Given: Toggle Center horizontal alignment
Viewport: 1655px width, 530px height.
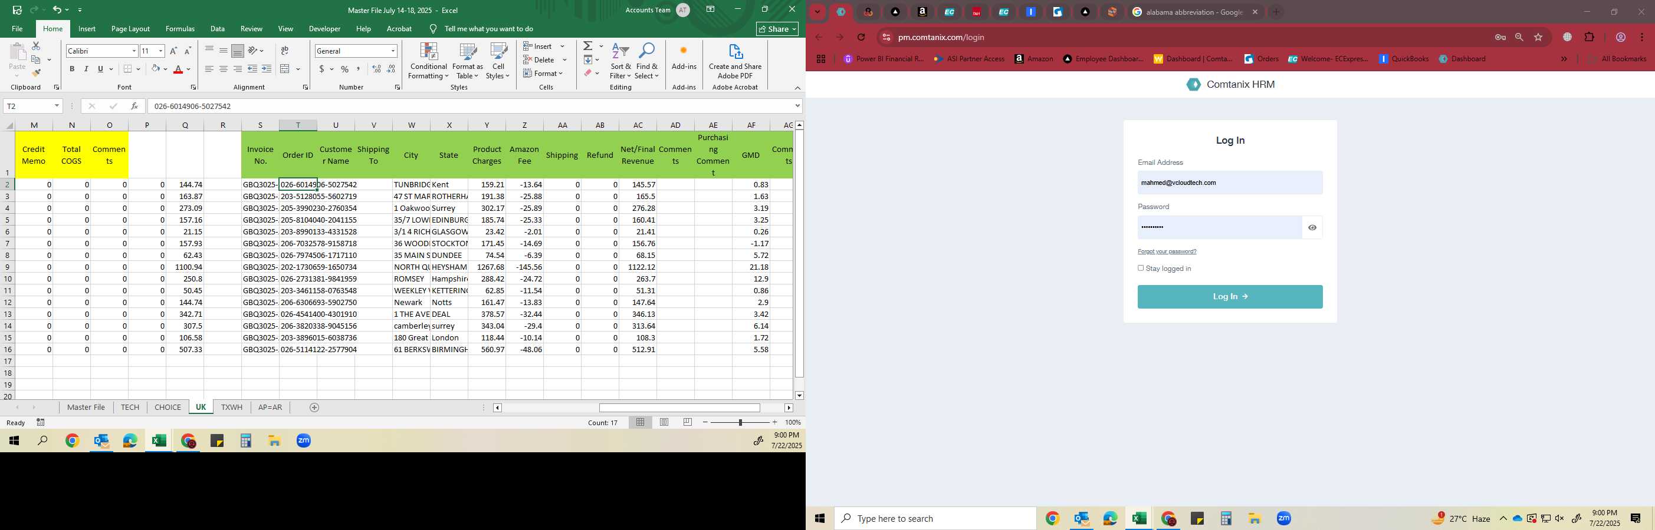Looking at the screenshot, I should 224,69.
